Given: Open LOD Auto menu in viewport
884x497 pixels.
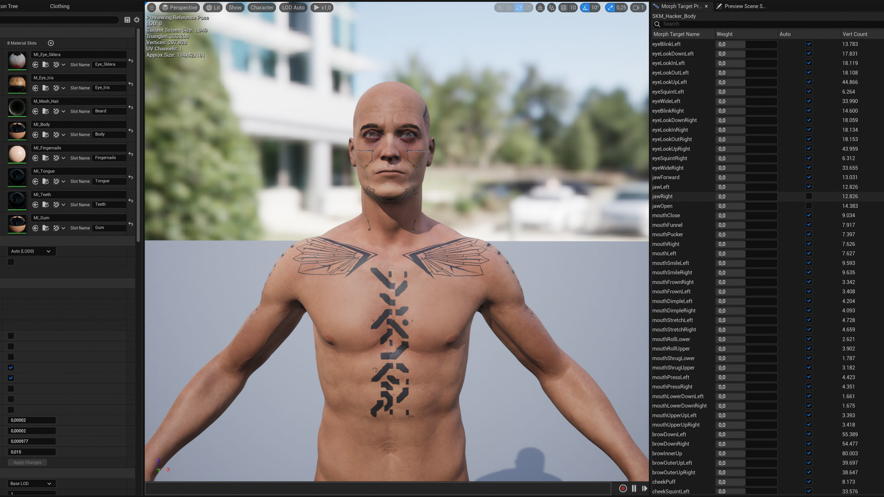Looking at the screenshot, I should (x=293, y=8).
